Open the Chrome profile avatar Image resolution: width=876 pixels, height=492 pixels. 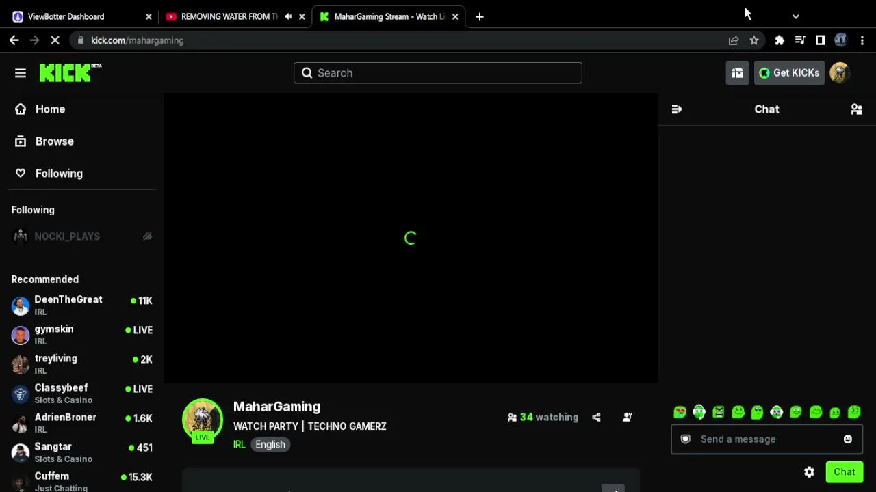(841, 40)
